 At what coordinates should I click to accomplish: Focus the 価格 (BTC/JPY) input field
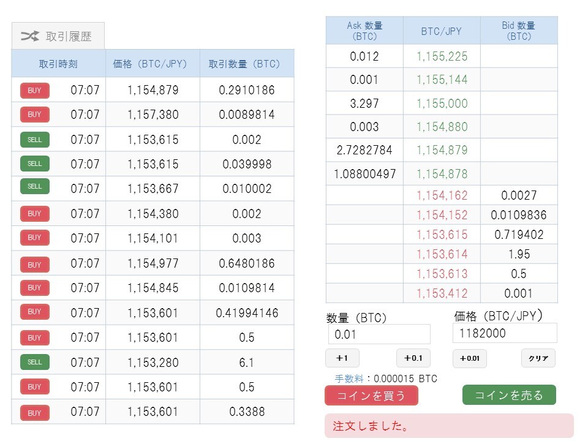coord(505,333)
